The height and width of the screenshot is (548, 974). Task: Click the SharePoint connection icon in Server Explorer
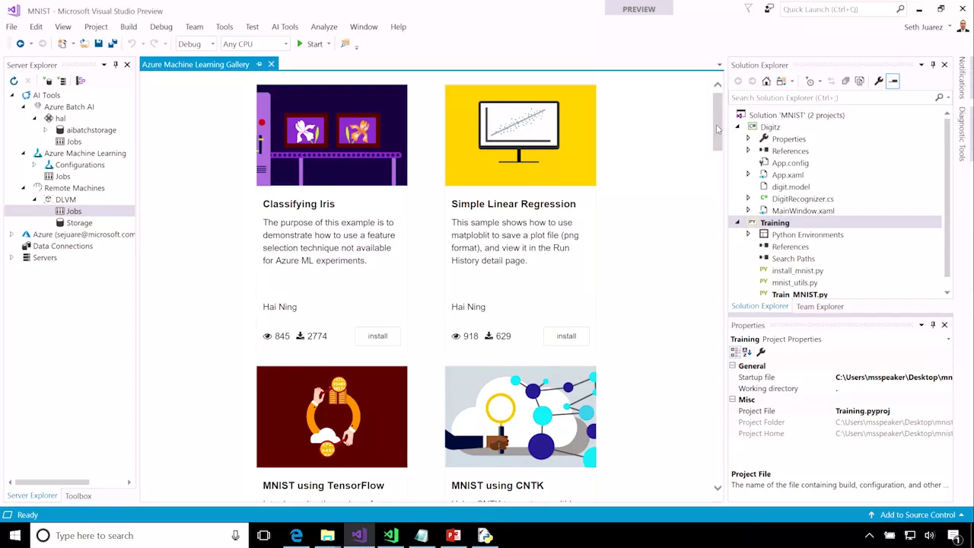[81, 81]
